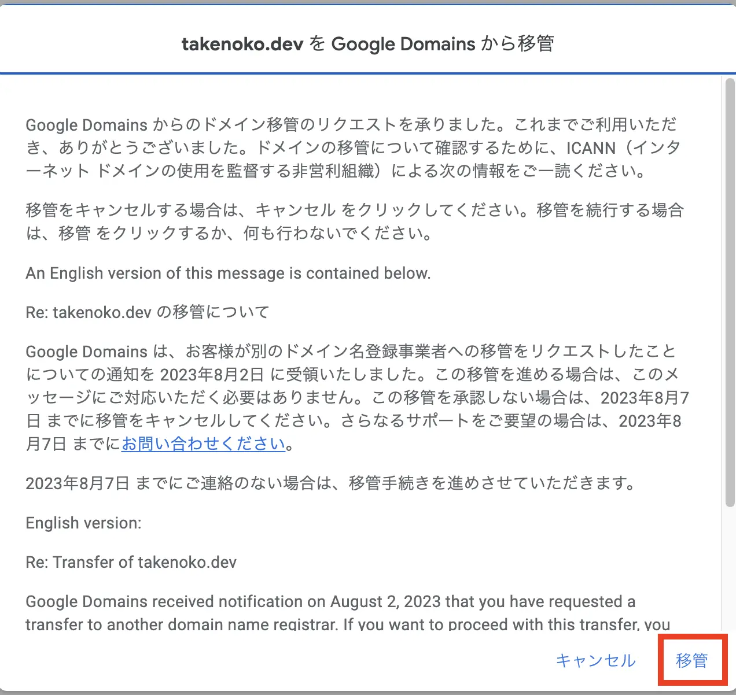Click the 移管 transfer button
This screenshot has height=695, width=736.
pyautogui.click(x=691, y=660)
